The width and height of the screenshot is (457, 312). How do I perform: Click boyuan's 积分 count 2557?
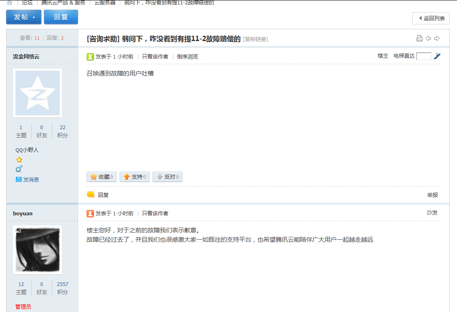(62, 284)
